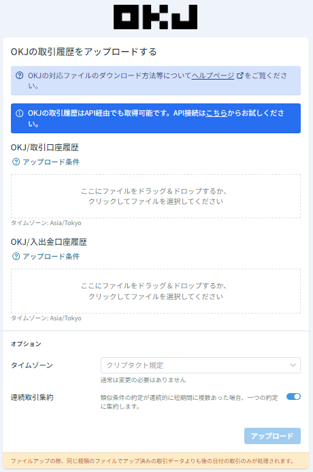Click the 連続取引集約 label text
The width and height of the screenshot is (313, 472).
pyautogui.click(x=32, y=397)
